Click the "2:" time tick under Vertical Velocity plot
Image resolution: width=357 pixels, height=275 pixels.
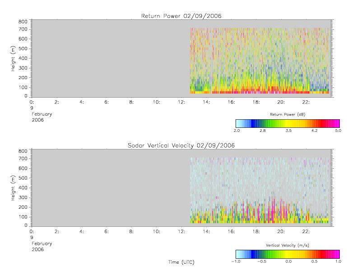57,231
